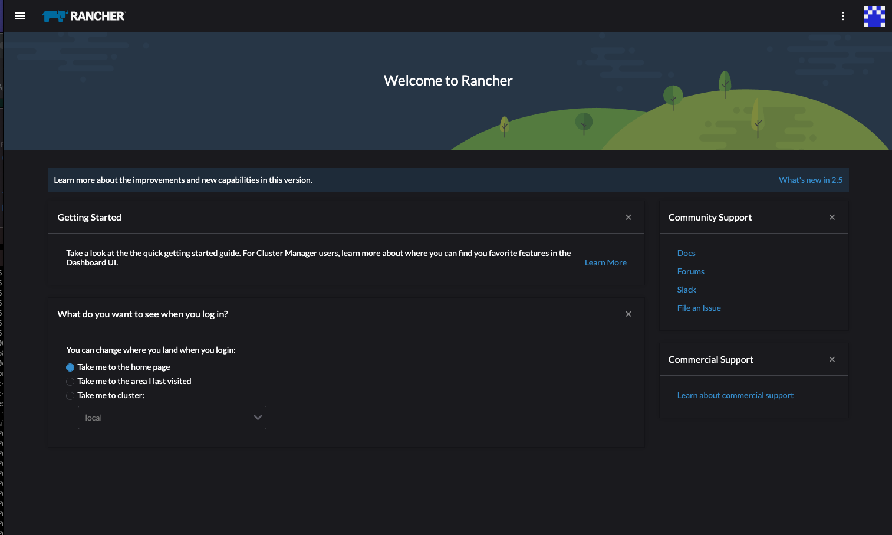Expand the local cluster dropdown
892x535 pixels.
(x=172, y=417)
